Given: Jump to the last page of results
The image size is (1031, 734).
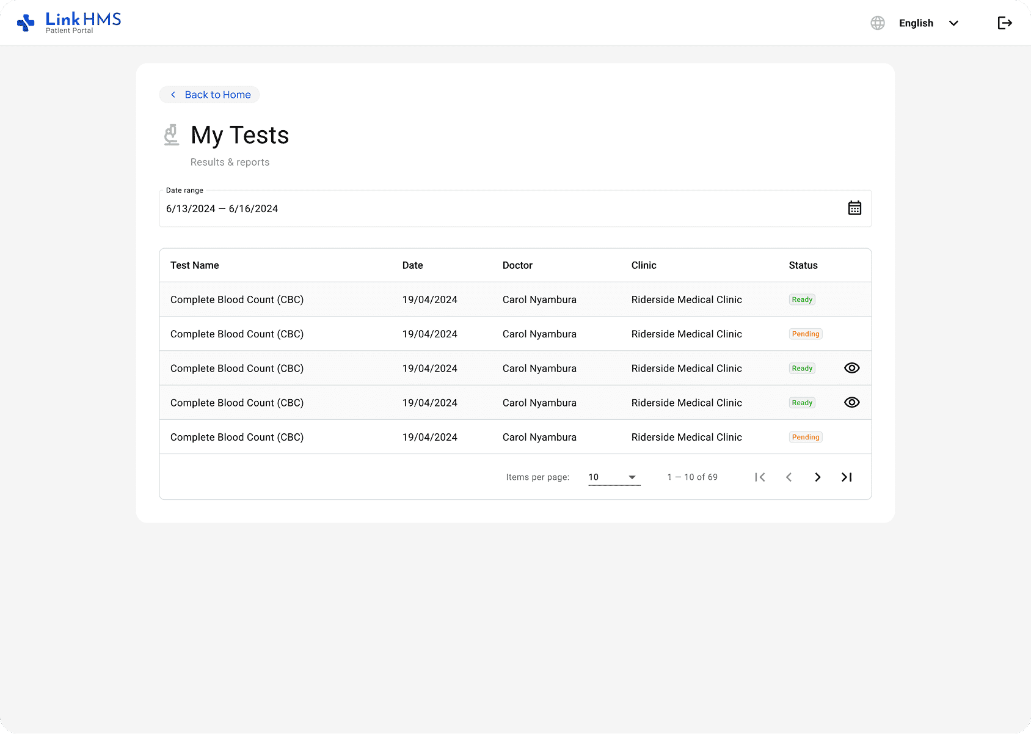Looking at the screenshot, I should coord(847,477).
